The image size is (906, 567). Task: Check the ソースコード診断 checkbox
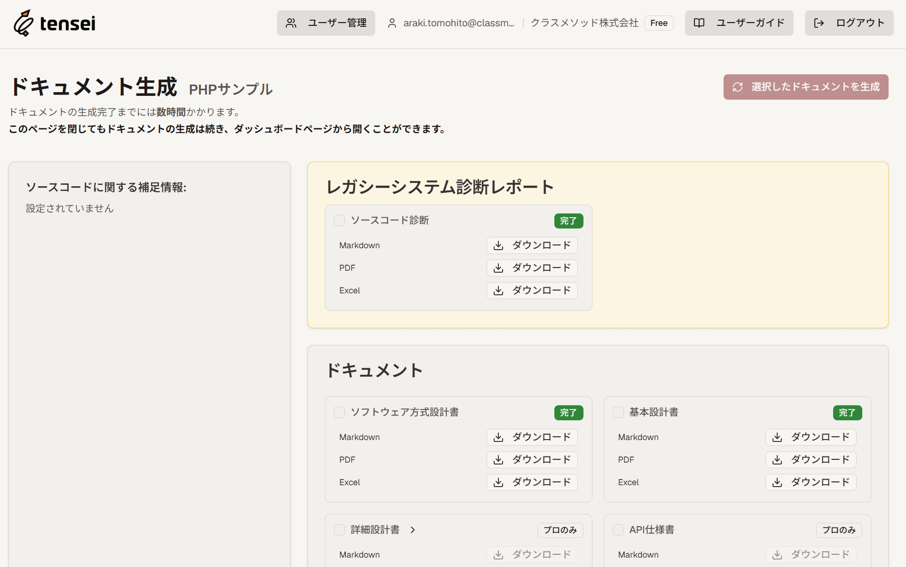[x=339, y=220]
